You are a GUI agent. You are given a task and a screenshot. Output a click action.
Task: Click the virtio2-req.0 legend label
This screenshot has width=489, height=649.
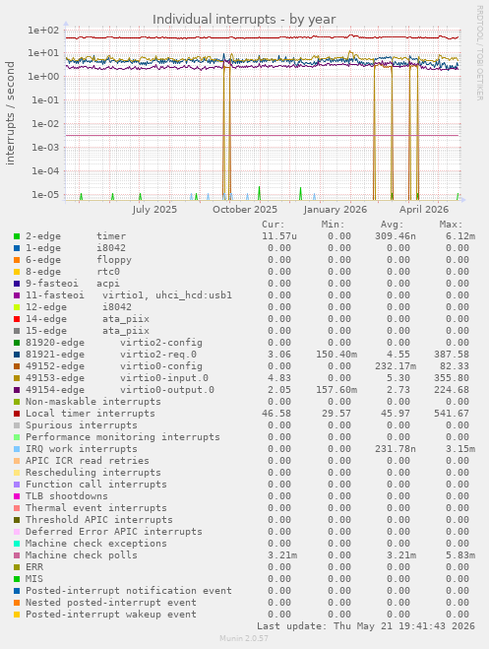158,355
